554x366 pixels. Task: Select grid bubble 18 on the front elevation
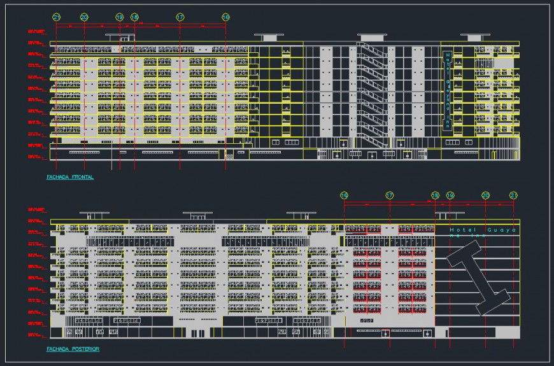tap(134, 17)
